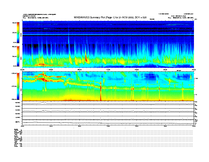Click the RAD1 heading in the status table
This screenshot has width=209, height=162.
16,136
